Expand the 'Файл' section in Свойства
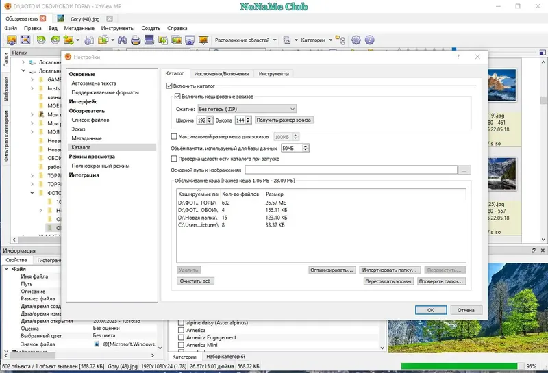This screenshot has width=548, height=373. click(x=7, y=269)
